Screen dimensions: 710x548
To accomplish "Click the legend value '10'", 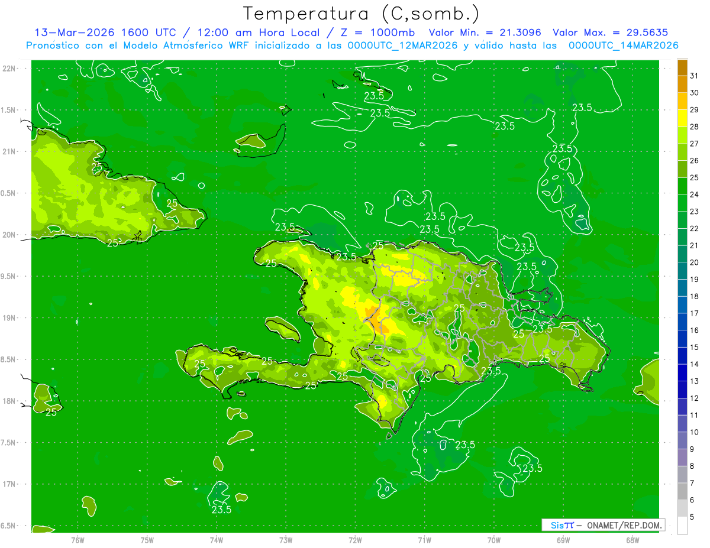I will [x=695, y=432].
